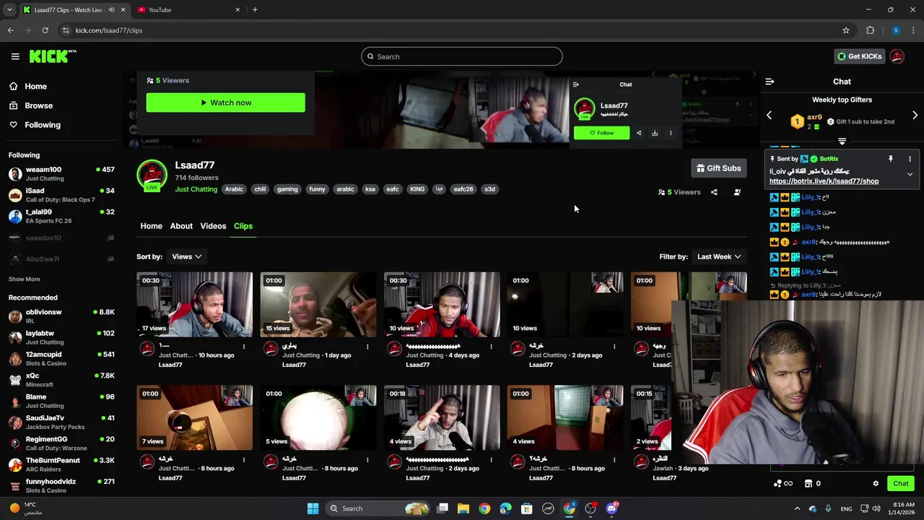Open oblivionsw recommended channel
Image resolution: width=924 pixels, height=520 pixels.
pos(61,316)
